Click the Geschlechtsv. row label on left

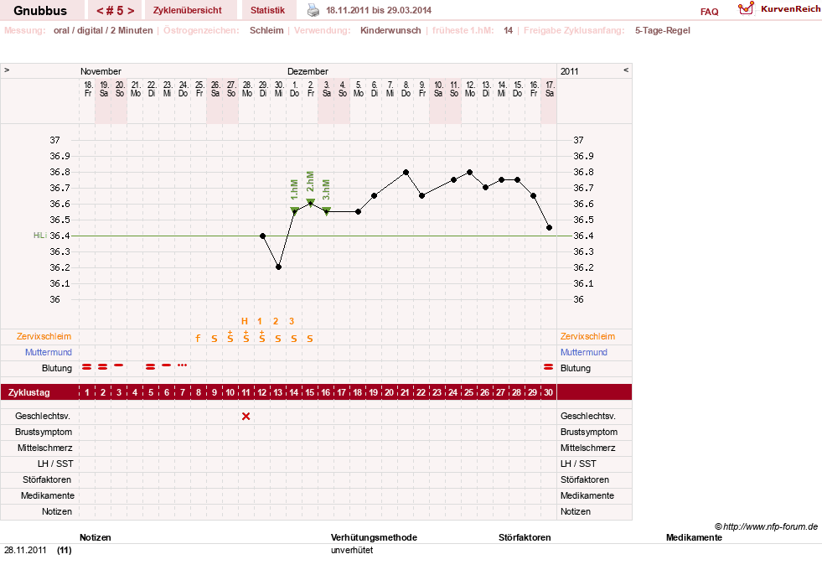pos(43,417)
